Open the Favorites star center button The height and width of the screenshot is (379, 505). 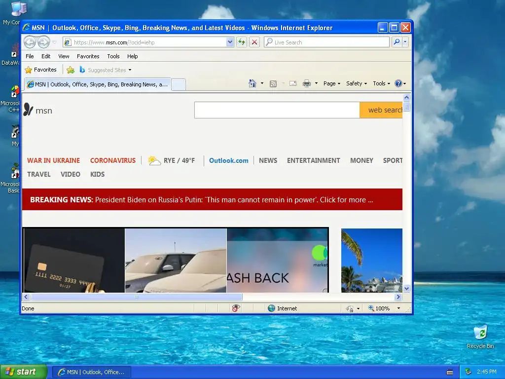pyautogui.click(x=40, y=70)
